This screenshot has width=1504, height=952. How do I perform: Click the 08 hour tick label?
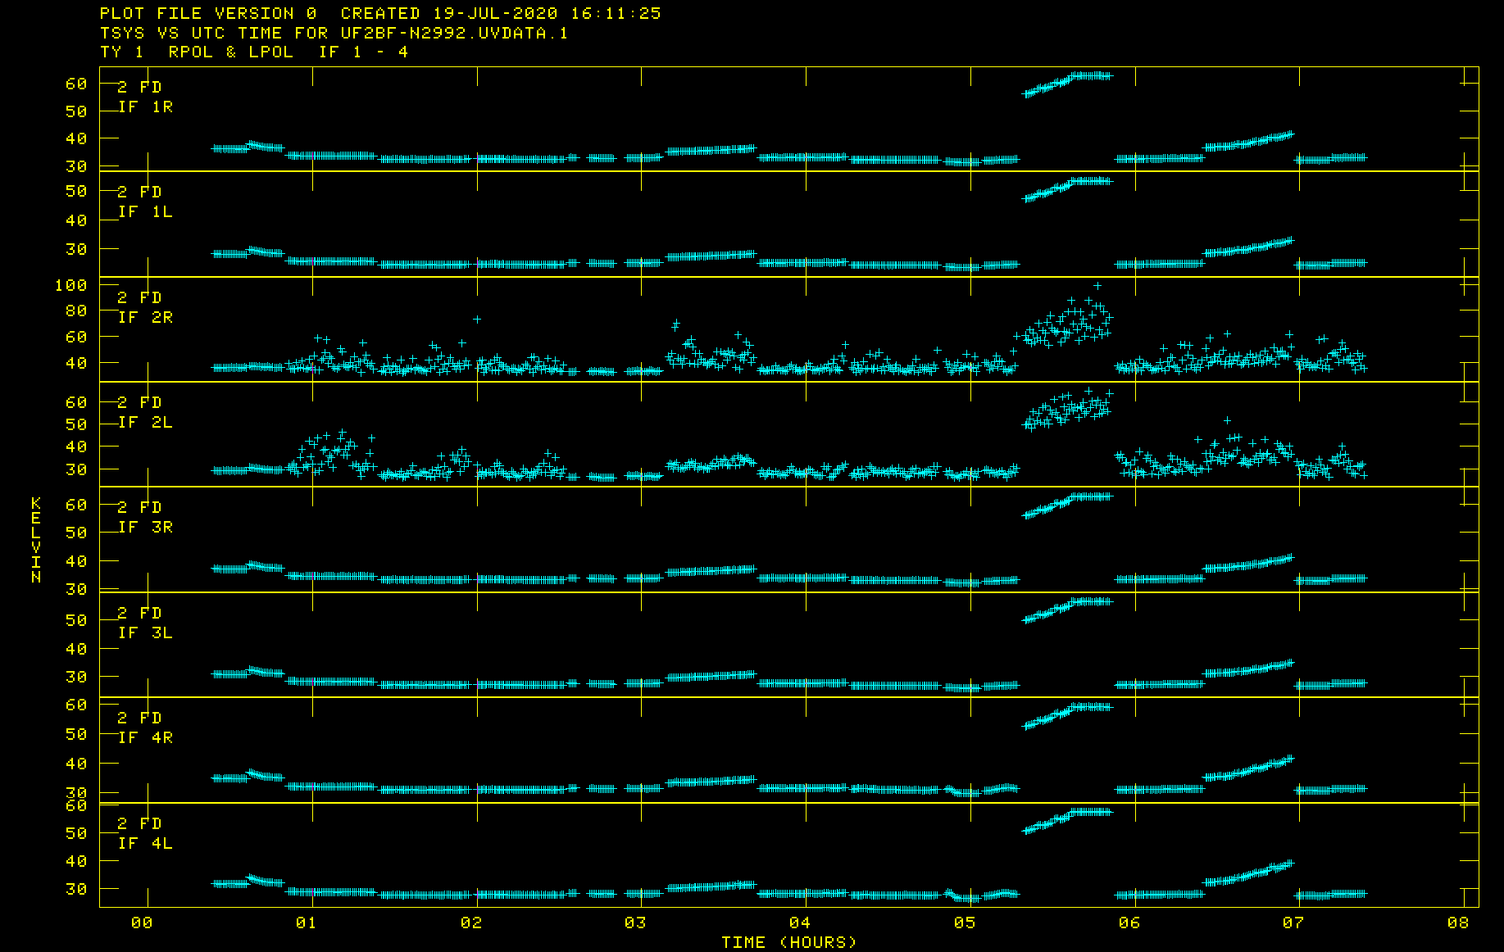click(1458, 923)
